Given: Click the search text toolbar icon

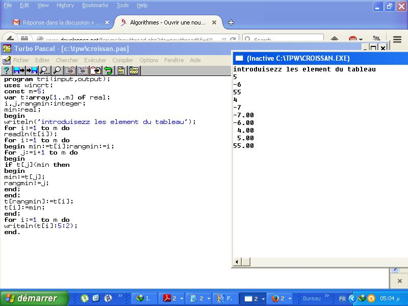Looking at the screenshot, I should [x=44, y=70].
